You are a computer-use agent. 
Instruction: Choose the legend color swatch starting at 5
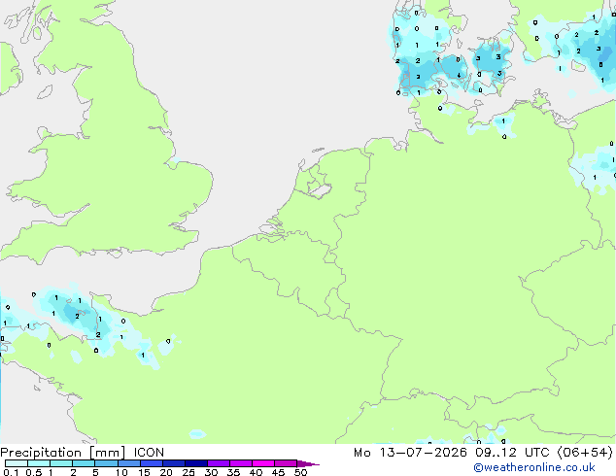(106, 463)
